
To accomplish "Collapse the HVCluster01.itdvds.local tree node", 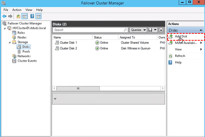I will pos(5,28).
